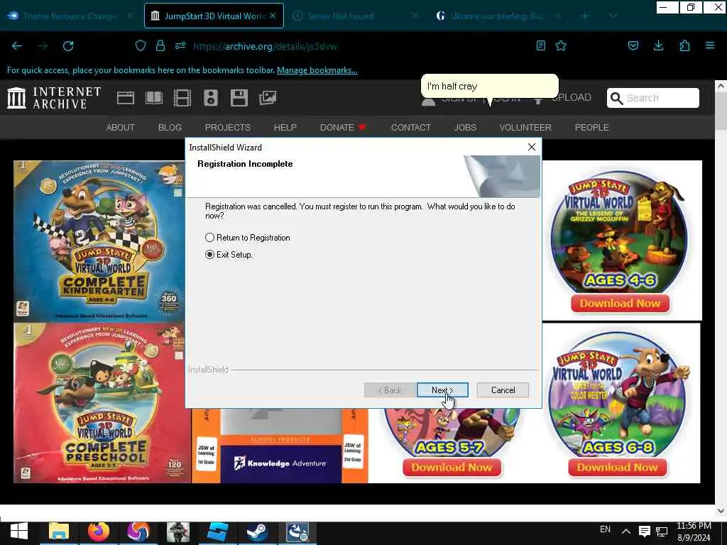Open the extensions puzzle icon

click(x=684, y=45)
